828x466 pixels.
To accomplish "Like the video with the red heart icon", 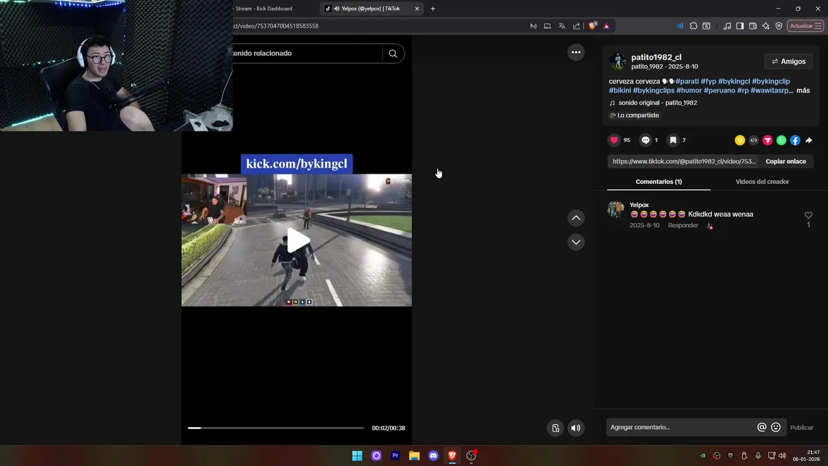I will pos(614,140).
